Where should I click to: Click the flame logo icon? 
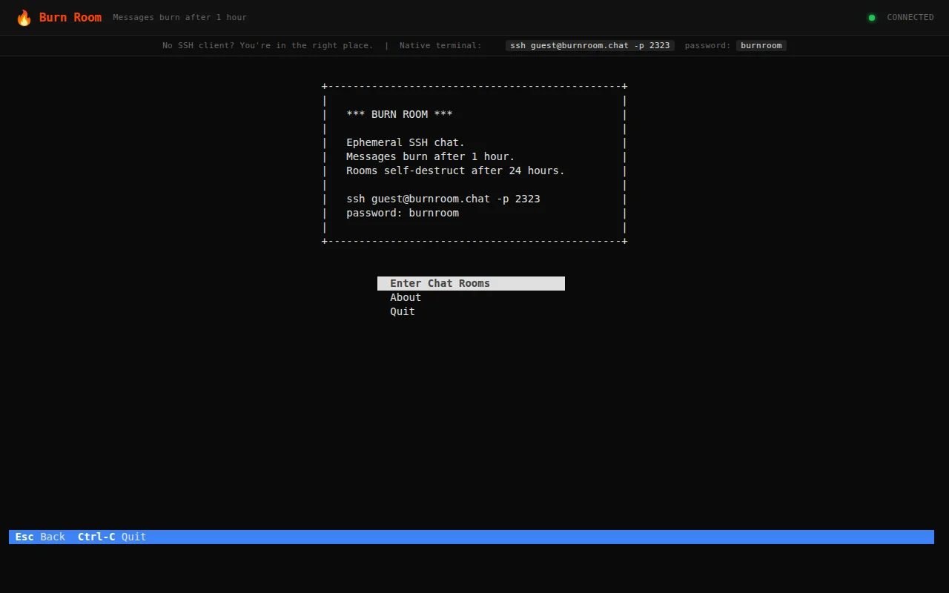[24, 18]
